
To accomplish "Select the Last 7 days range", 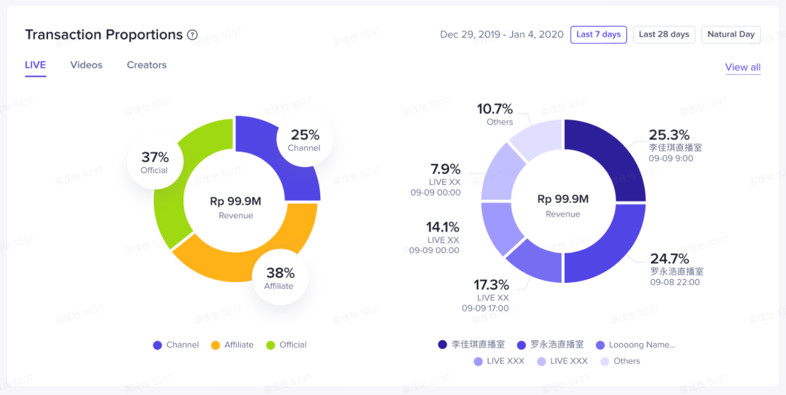I will coord(598,35).
